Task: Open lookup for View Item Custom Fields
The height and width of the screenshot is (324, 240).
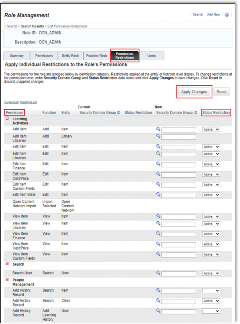Action: click(x=158, y=254)
